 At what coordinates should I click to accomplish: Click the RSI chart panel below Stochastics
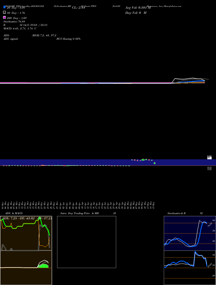(x=190, y=268)
